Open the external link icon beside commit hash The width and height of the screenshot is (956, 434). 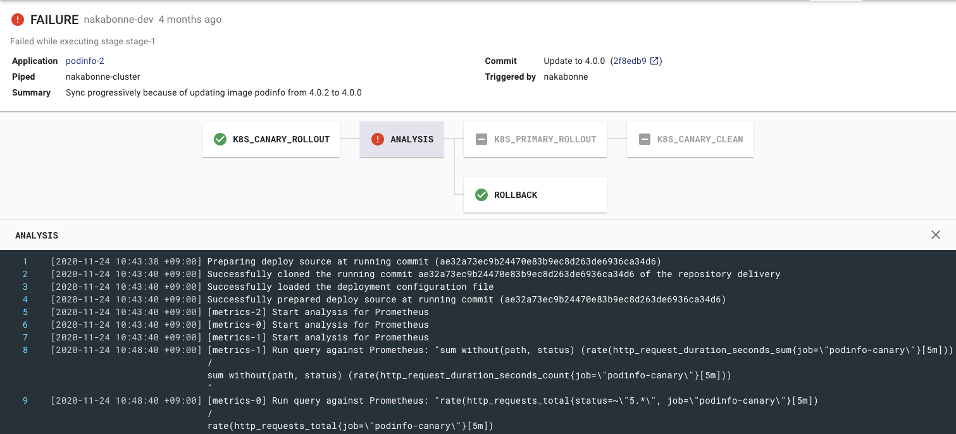click(655, 61)
